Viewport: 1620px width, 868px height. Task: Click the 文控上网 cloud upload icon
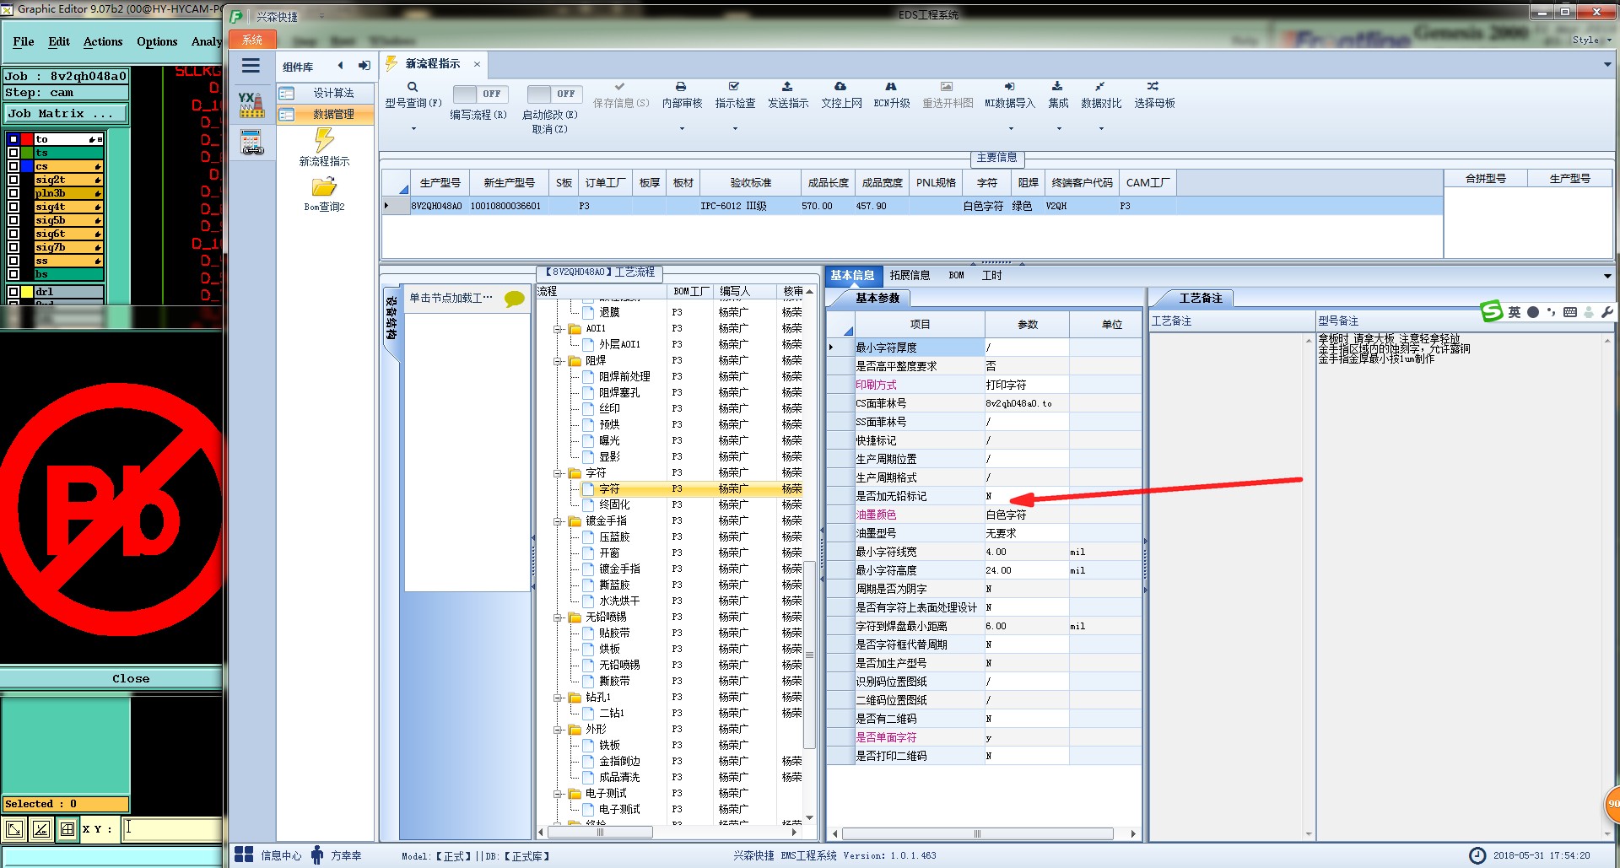pos(840,87)
